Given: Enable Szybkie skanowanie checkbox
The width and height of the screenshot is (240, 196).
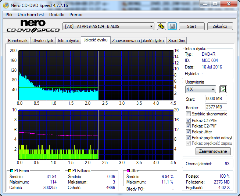Looking at the screenshot, I should tap(188, 114).
